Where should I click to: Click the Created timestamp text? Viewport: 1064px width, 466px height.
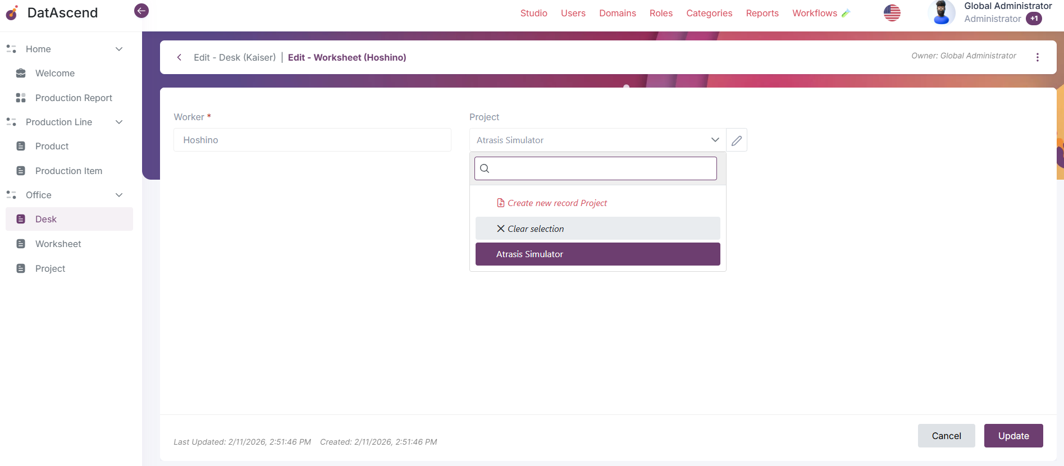[x=378, y=442]
